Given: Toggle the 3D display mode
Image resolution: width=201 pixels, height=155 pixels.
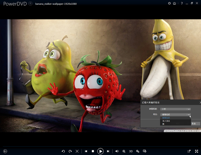Looking at the screenshot, I should pos(131,151).
